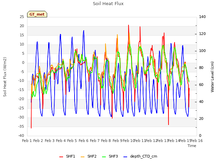Click the Feb 8 x-axis tick label
The image size is (217, 163).
pyautogui.click(x=106, y=141)
